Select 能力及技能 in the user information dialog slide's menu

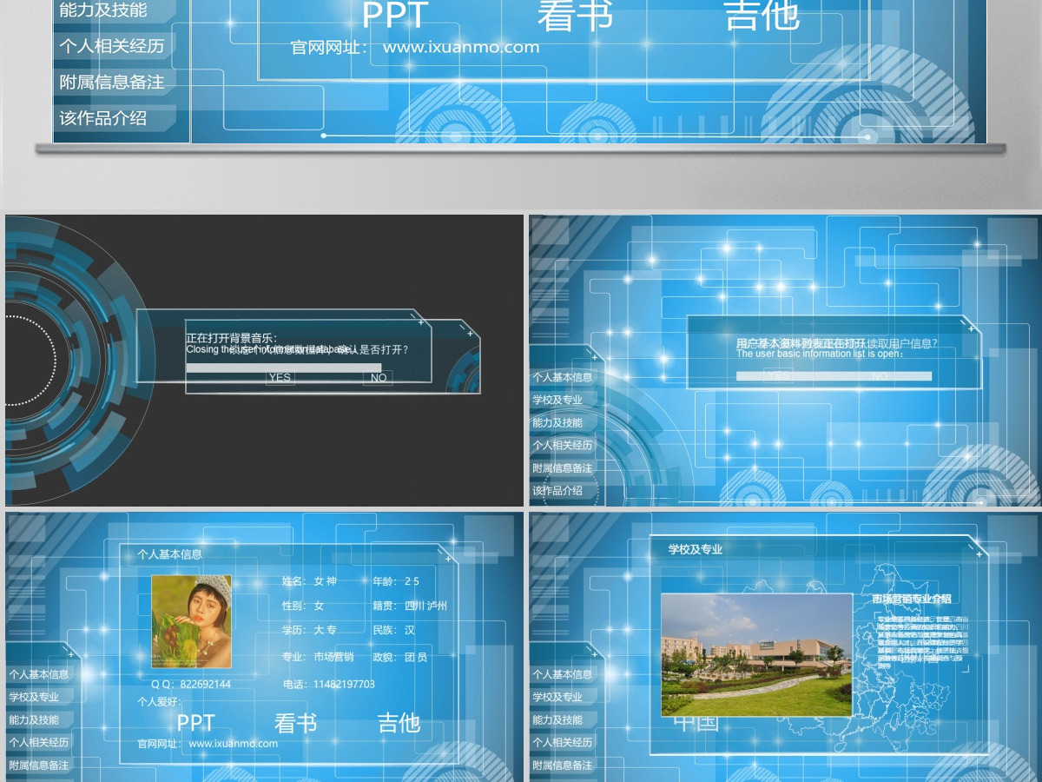click(x=557, y=422)
